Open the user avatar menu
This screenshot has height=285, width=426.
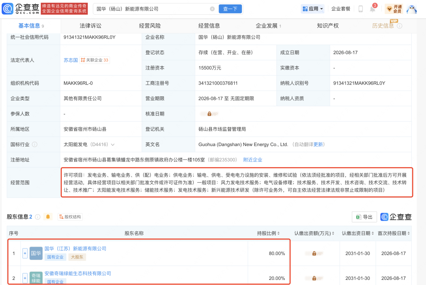pos(412,9)
